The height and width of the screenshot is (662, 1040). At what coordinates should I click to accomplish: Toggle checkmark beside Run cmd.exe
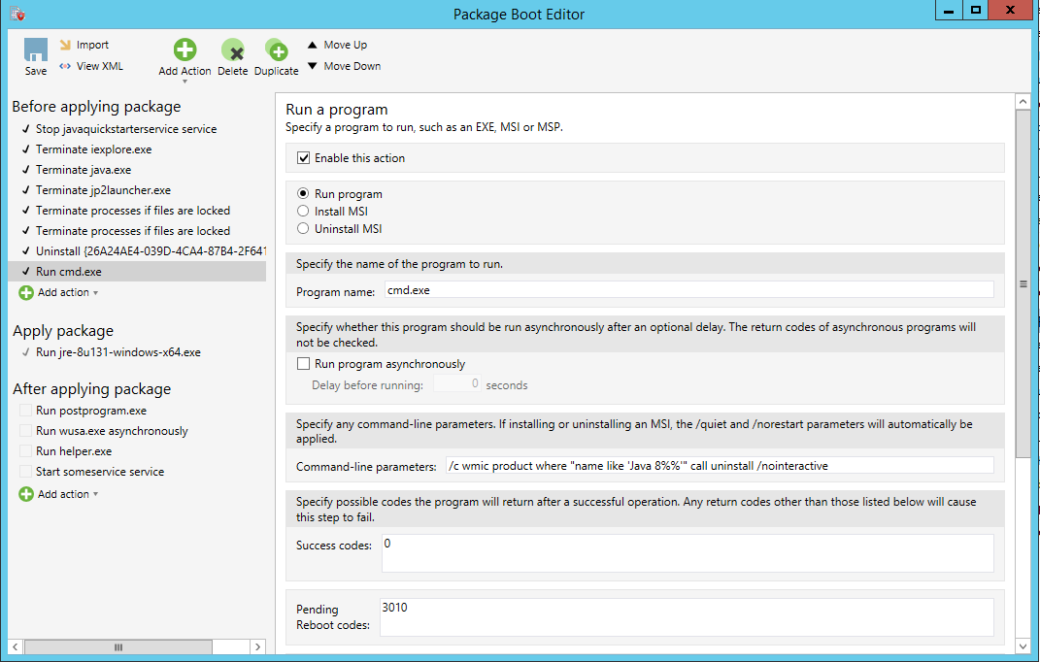[26, 271]
